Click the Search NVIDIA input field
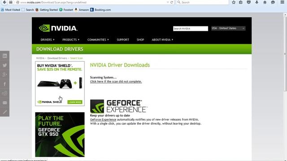 point(191,29)
